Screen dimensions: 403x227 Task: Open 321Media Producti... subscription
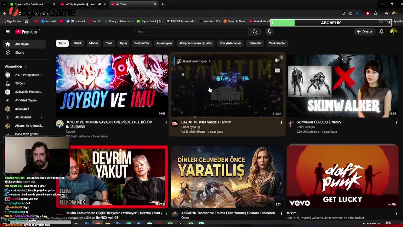click(x=25, y=92)
